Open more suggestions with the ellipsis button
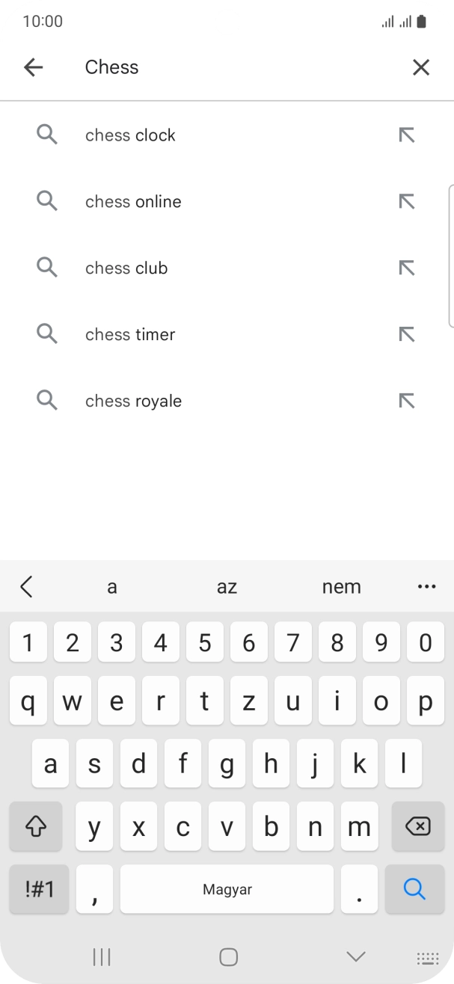Viewport: 454px width, 984px height. pos(426,586)
